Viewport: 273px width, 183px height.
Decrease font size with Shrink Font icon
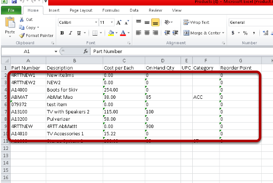[x=127, y=22]
